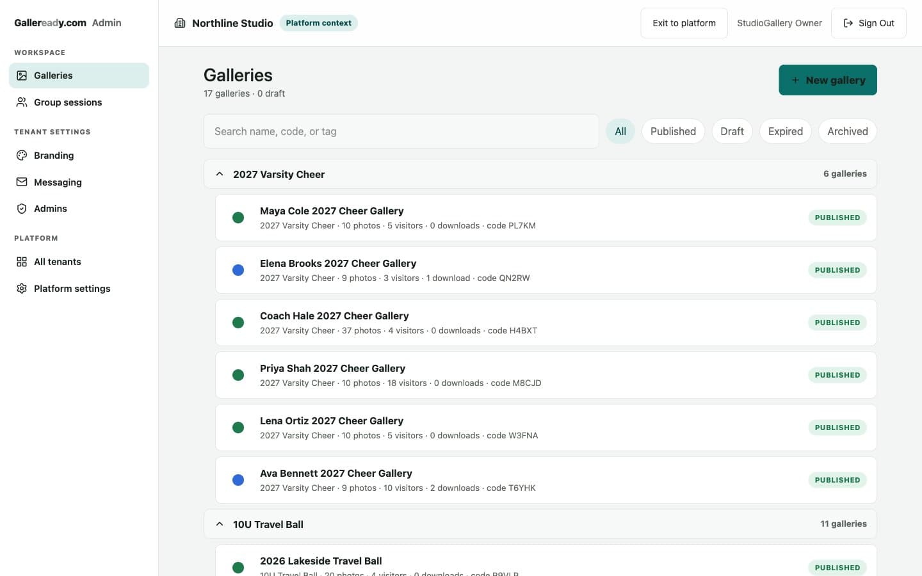Screen dimensions: 922x576
Task: Click the details line with code QN2RW
Action: click(x=395, y=278)
